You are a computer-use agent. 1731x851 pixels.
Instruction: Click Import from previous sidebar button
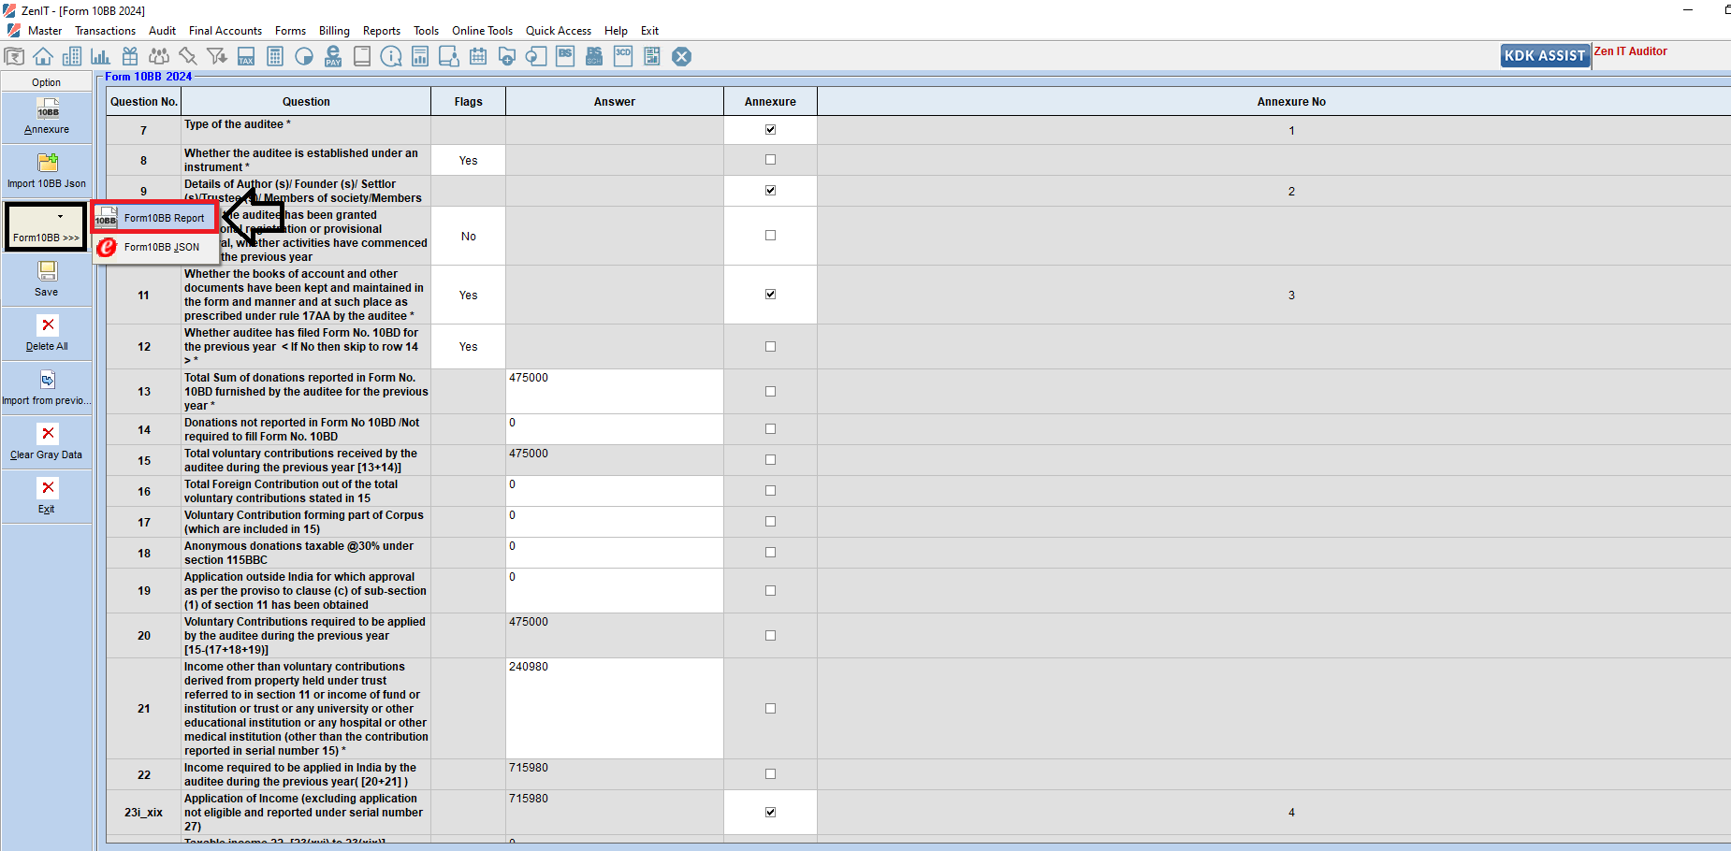pos(47,388)
